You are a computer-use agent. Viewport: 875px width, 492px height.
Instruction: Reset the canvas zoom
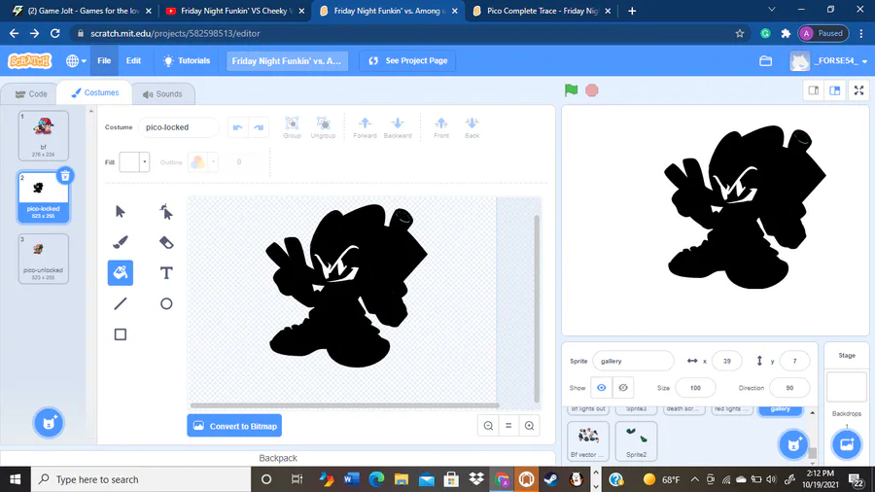(x=508, y=426)
